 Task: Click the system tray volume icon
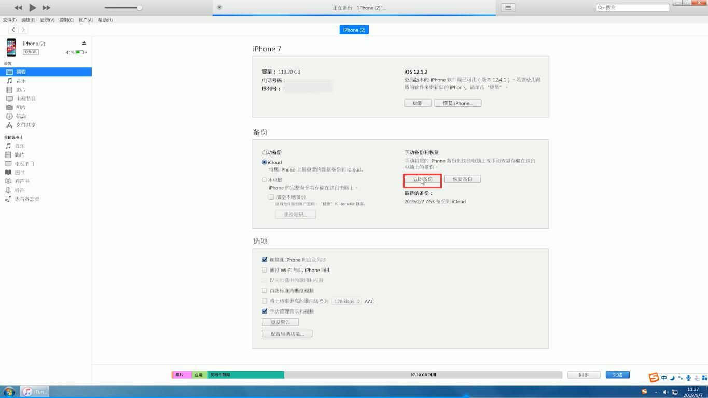(665, 392)
